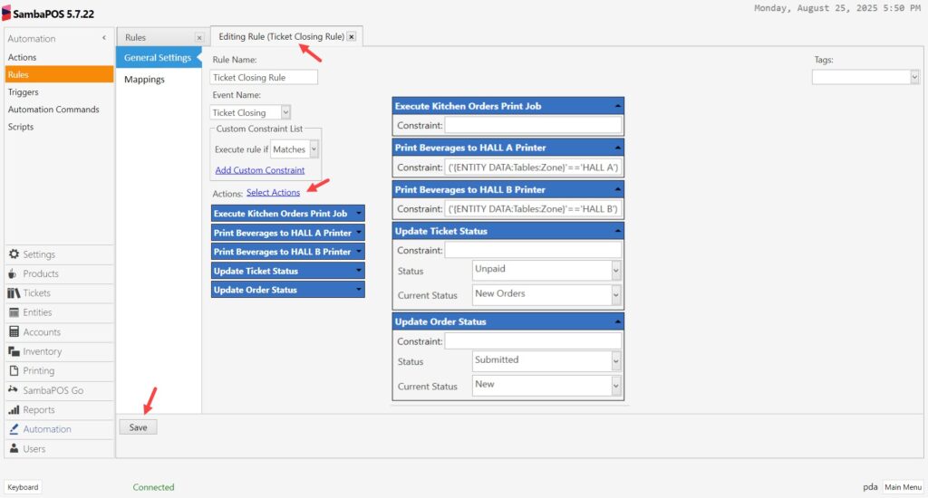This screenshot has width=928, height=498.
Task: Click the Users person icon
Action: pos(14,448)
